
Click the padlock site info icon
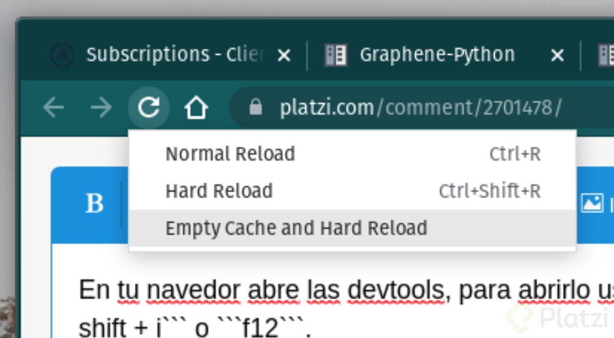pyautogui.click(x=256, y=107)
